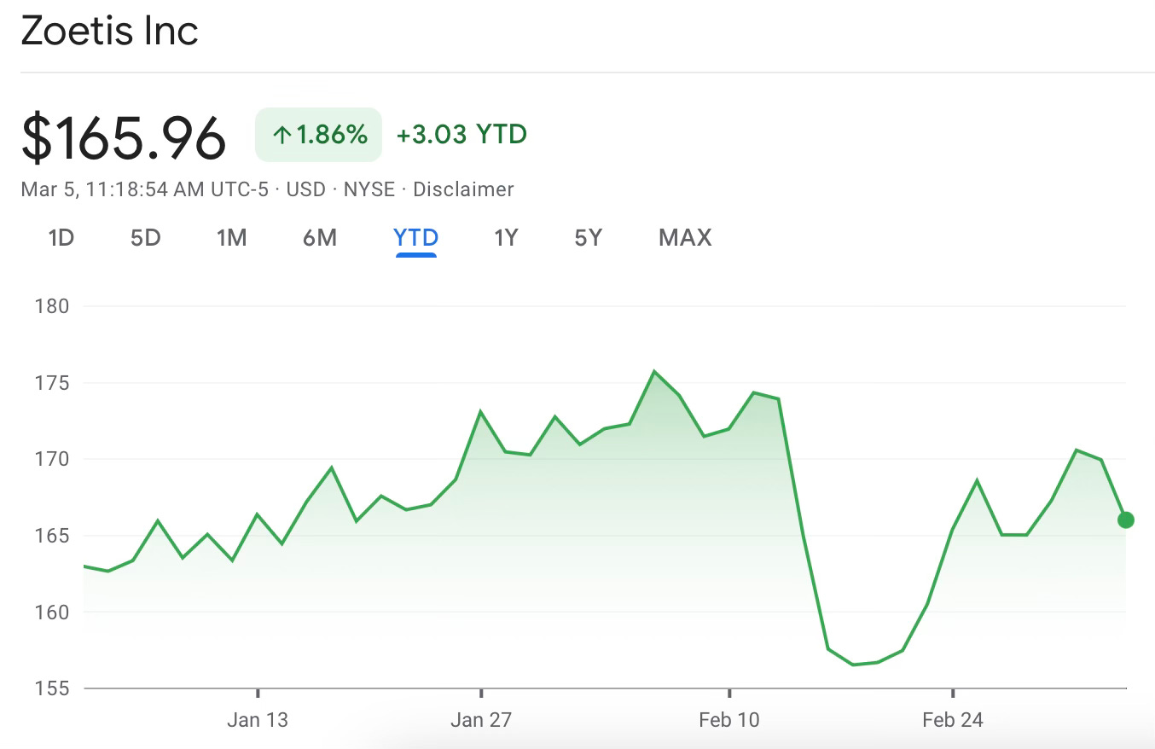
Task: Select the YTD range tab
Action: click(x=416, y=237)
